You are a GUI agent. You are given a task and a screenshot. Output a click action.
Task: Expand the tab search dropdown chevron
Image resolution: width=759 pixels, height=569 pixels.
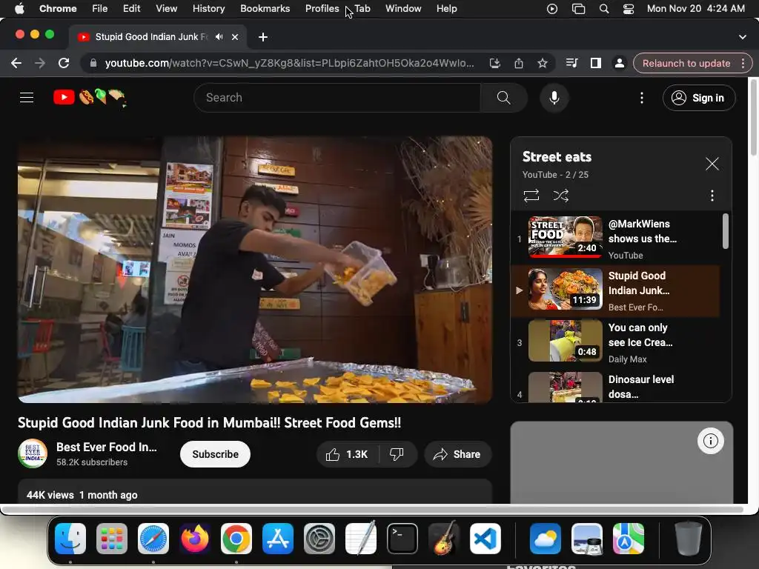742,37
